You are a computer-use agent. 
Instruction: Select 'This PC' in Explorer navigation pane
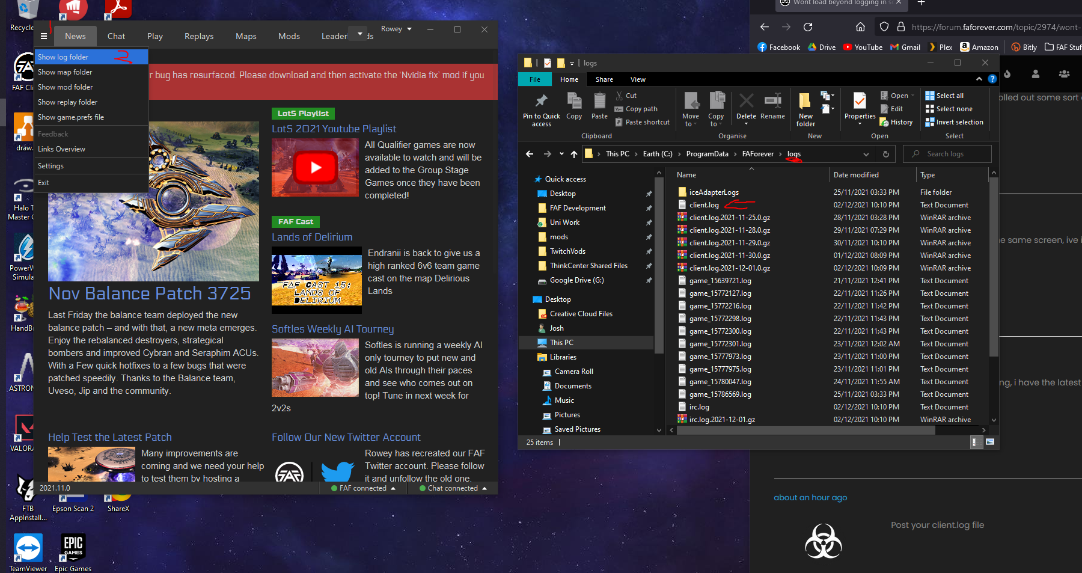561,343
